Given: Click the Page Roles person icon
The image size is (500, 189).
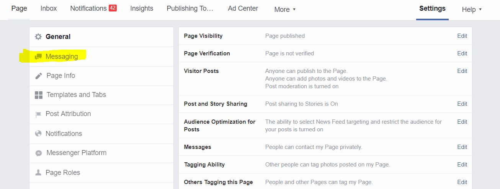Looking at the screenshot, I should pos(38,173).
